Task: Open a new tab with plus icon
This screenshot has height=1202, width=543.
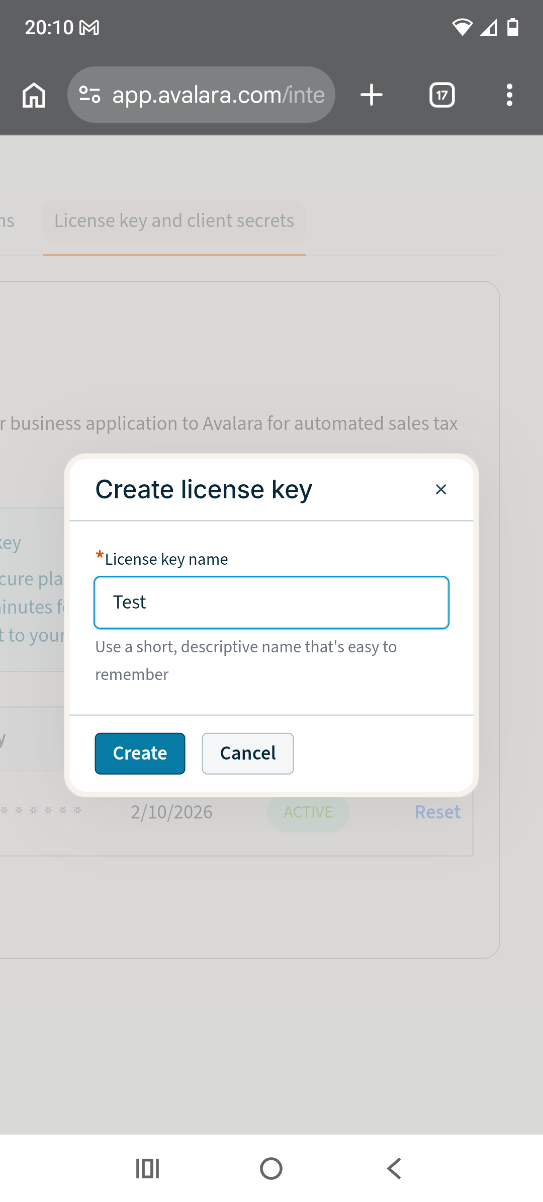Action: click(x=372, y=95)
